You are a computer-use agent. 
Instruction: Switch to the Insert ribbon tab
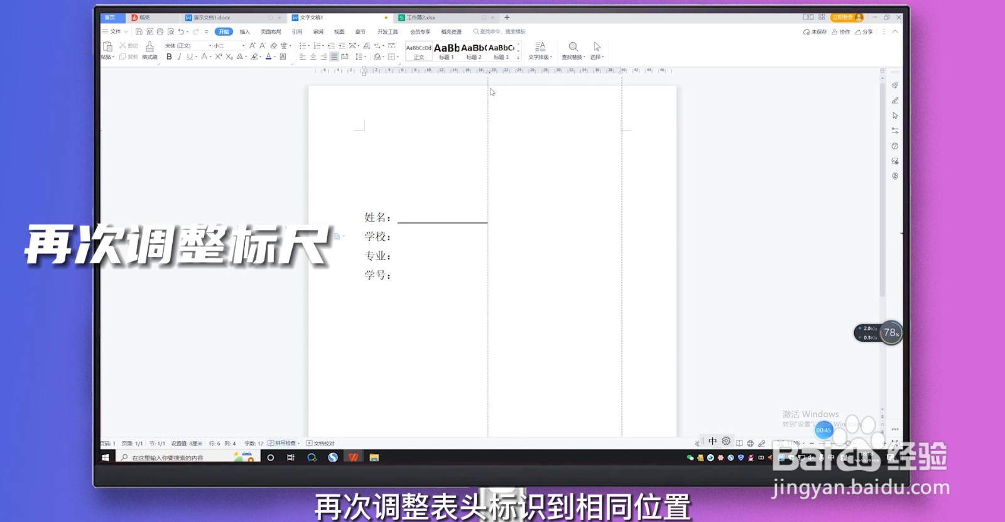(244, 31)
